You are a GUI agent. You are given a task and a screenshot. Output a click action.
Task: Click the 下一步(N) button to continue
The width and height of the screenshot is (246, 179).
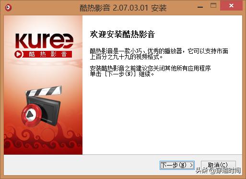click(x=177, y=165)
